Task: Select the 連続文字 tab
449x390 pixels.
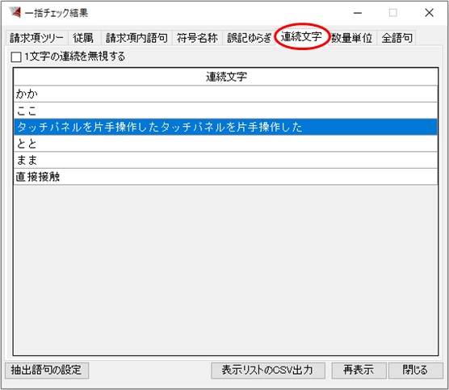Action: tap(301, 36)
